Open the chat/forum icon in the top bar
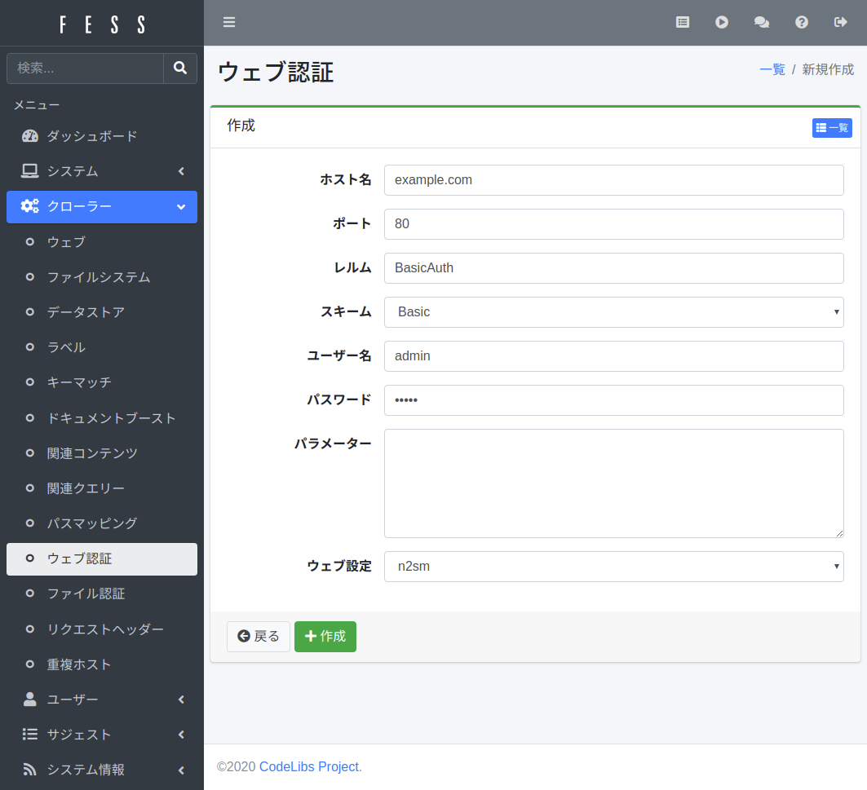 762,22
